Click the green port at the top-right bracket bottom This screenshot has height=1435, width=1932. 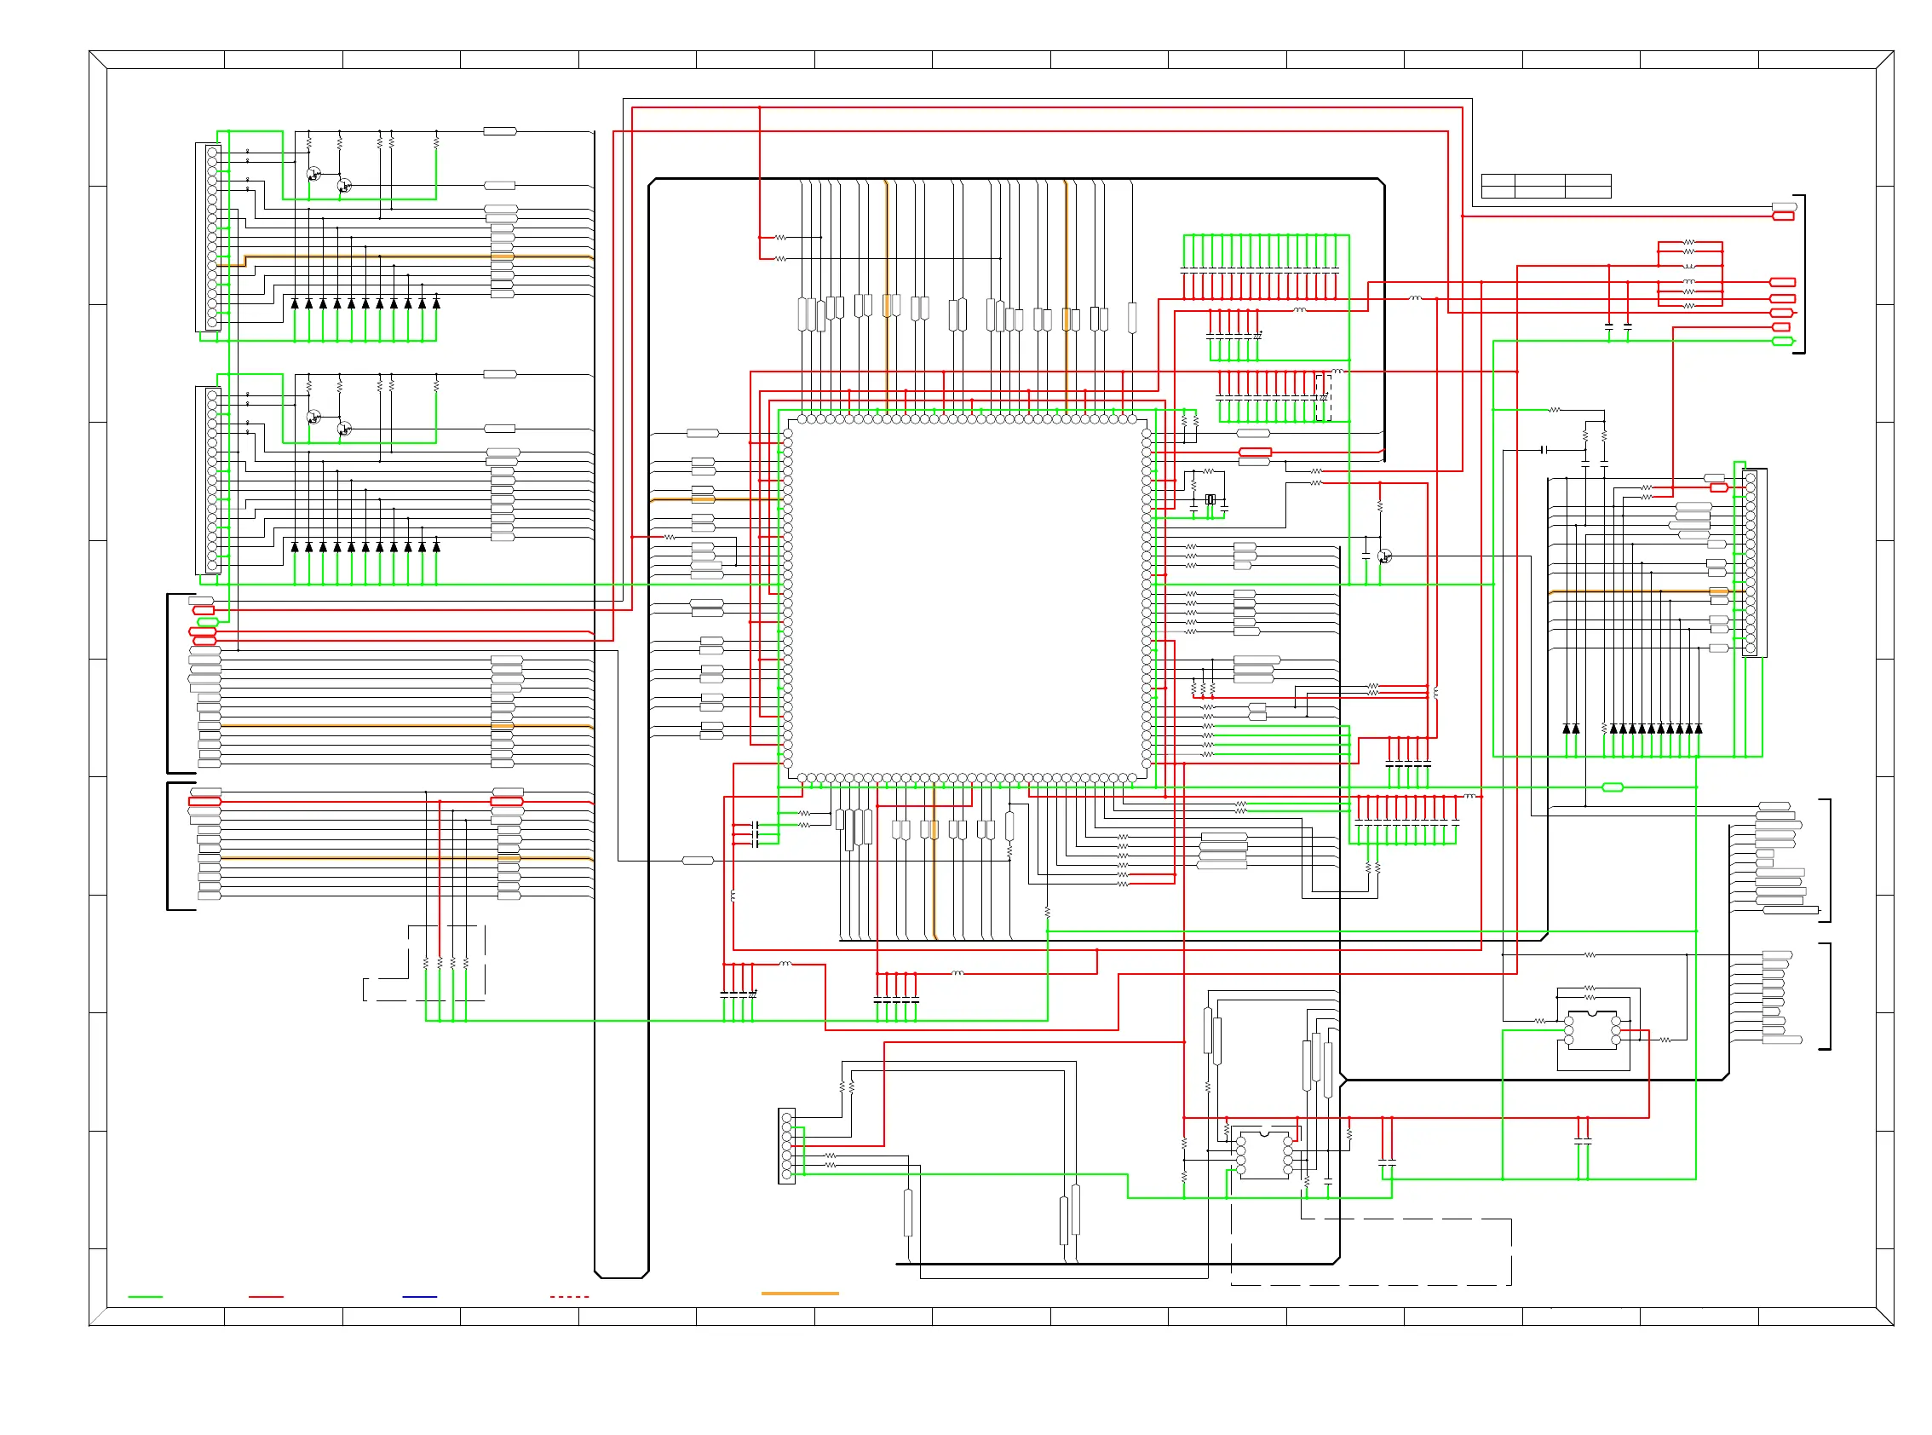tap(1783, 342)
